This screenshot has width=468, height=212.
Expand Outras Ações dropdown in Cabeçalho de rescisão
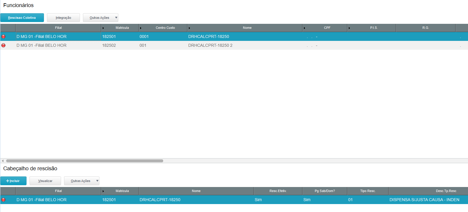tap(82, 181)
